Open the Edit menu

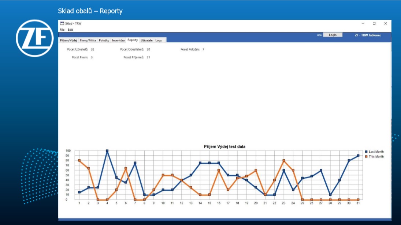[x=70, y=30]
